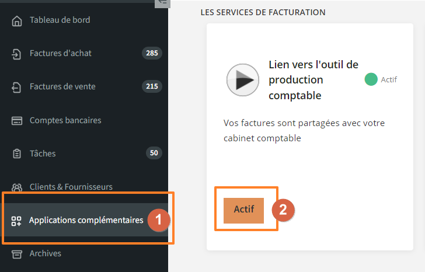The width and height of the screenshot is (425, 272).
Task: Click the 215 badge on Factures de vente
Action: click(x=152, y=86)
